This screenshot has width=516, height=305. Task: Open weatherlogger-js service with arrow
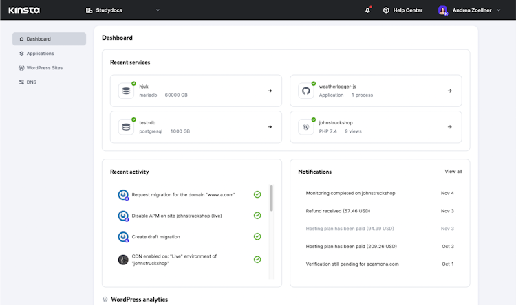449,91
